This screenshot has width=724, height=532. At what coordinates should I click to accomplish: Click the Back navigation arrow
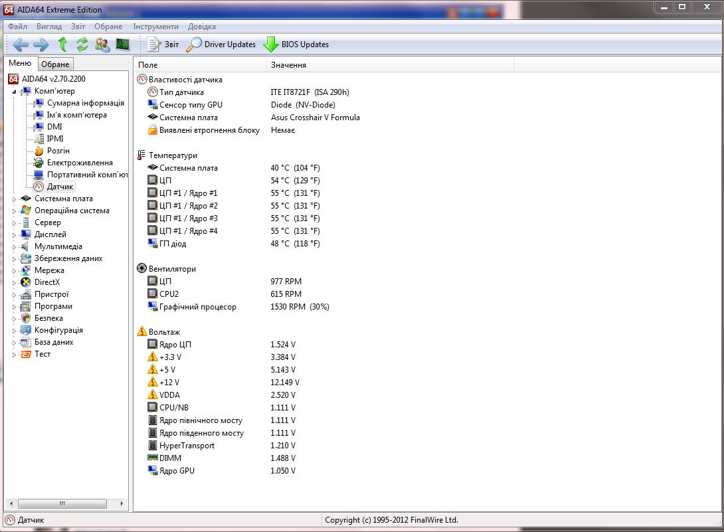tap(21, 44)
